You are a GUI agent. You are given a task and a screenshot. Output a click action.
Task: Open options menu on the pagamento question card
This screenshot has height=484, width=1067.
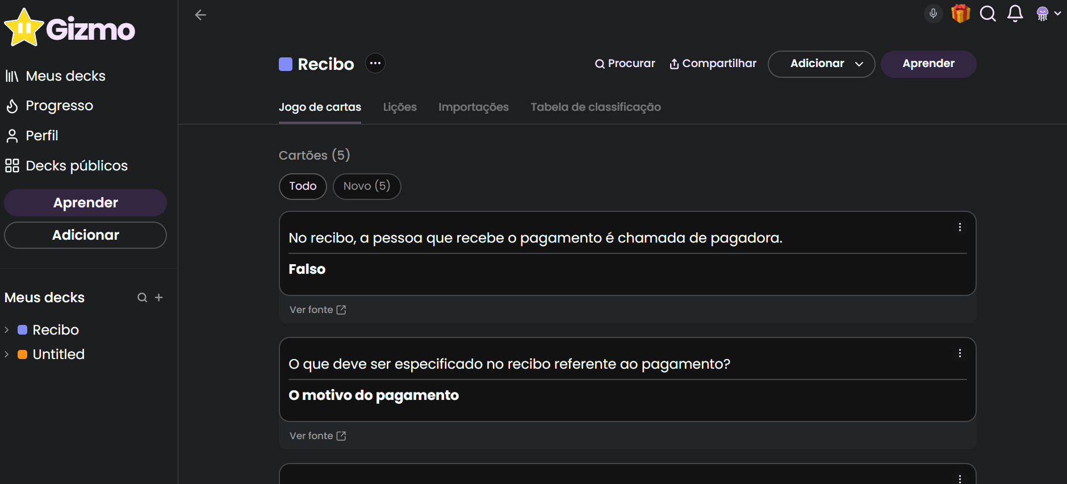(960, 353)
